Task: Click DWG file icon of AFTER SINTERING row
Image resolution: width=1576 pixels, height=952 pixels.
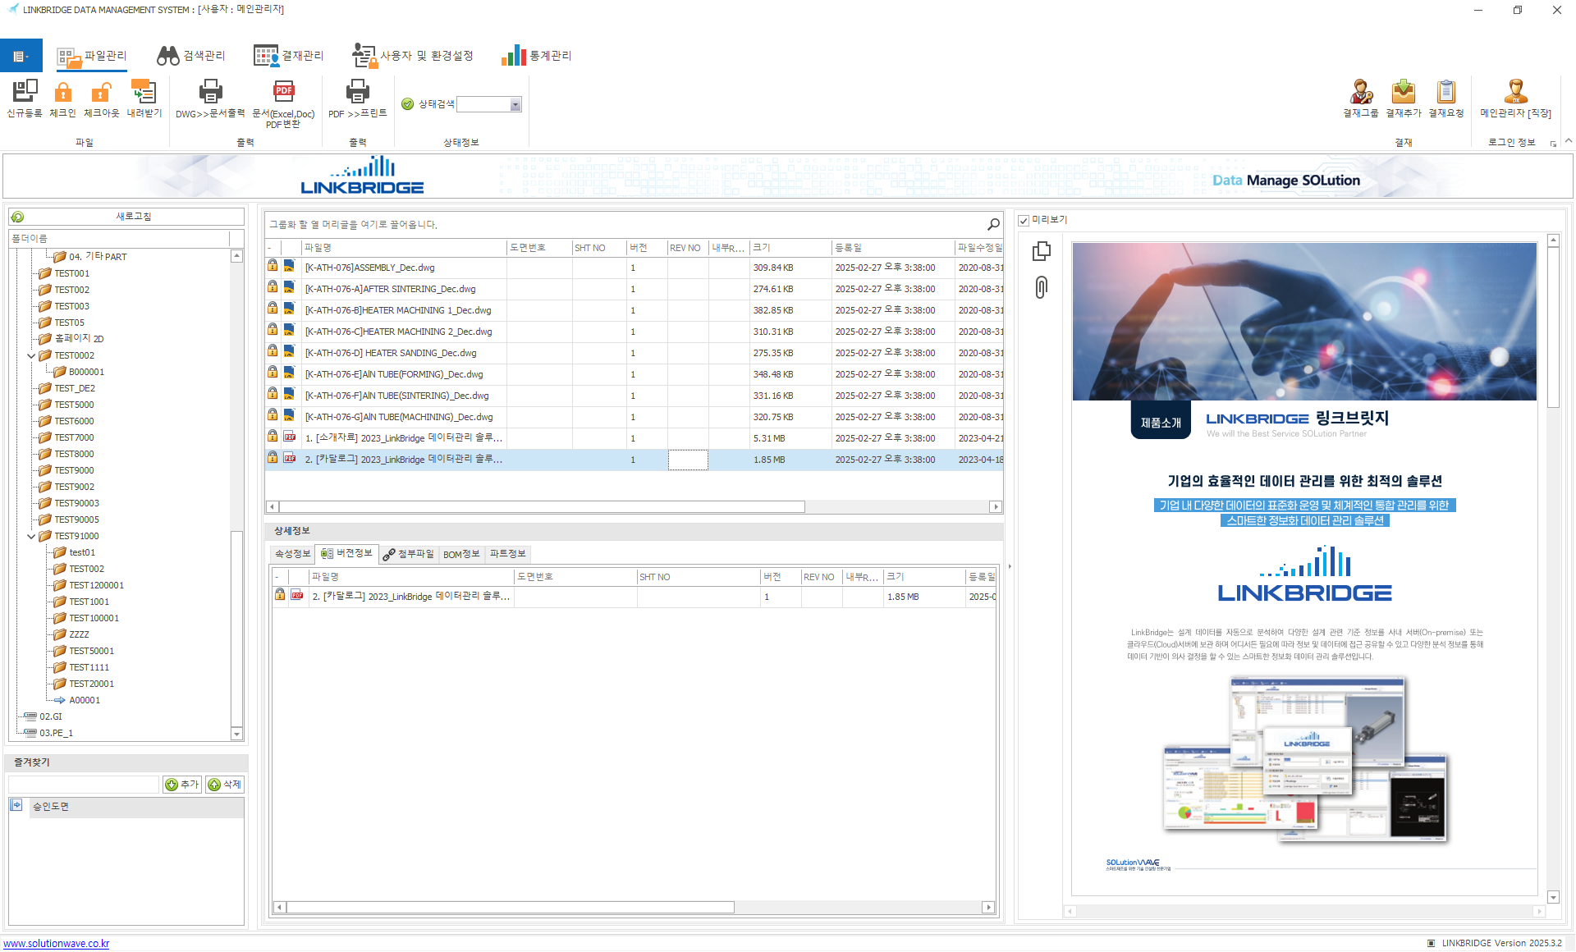Action: [x=289, y=287]
